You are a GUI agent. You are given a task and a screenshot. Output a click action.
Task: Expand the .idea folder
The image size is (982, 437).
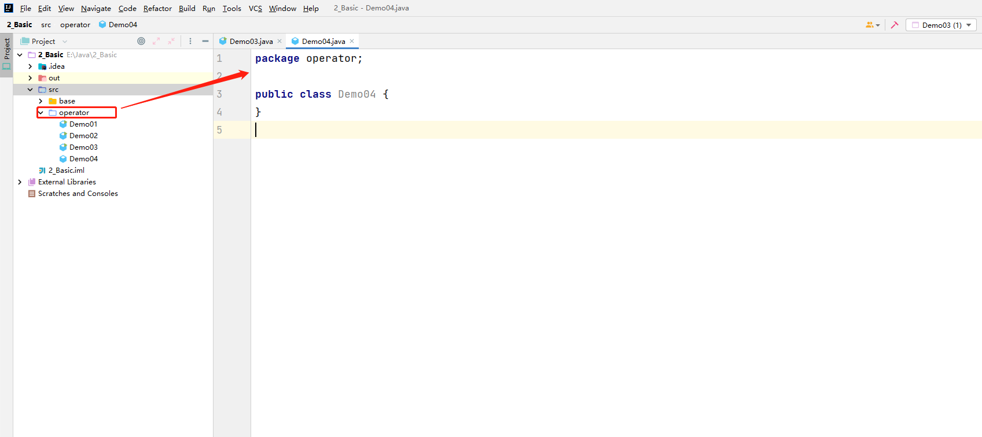pyautogui.click(x=30, y=66)
